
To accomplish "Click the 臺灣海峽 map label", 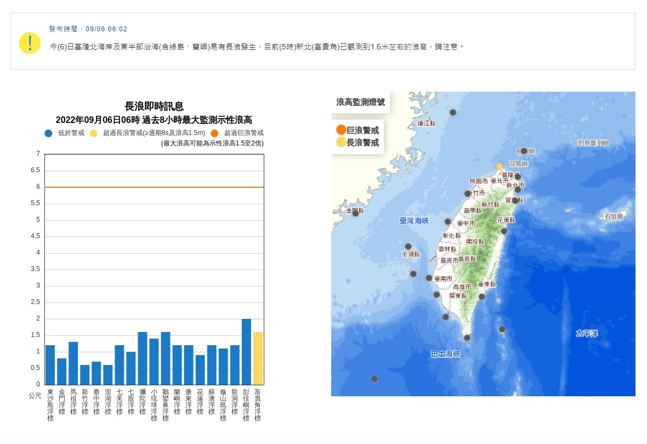I will tap(414, 221).
